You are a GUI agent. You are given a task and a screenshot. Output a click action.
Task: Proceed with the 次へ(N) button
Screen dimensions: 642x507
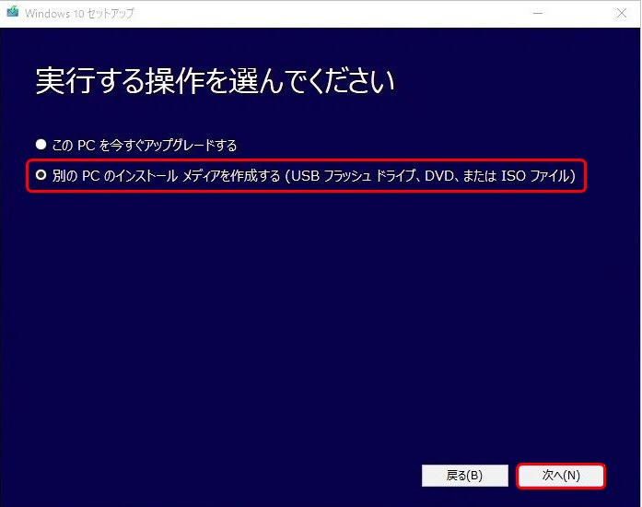pyautogui.click(x=561, y=476)
